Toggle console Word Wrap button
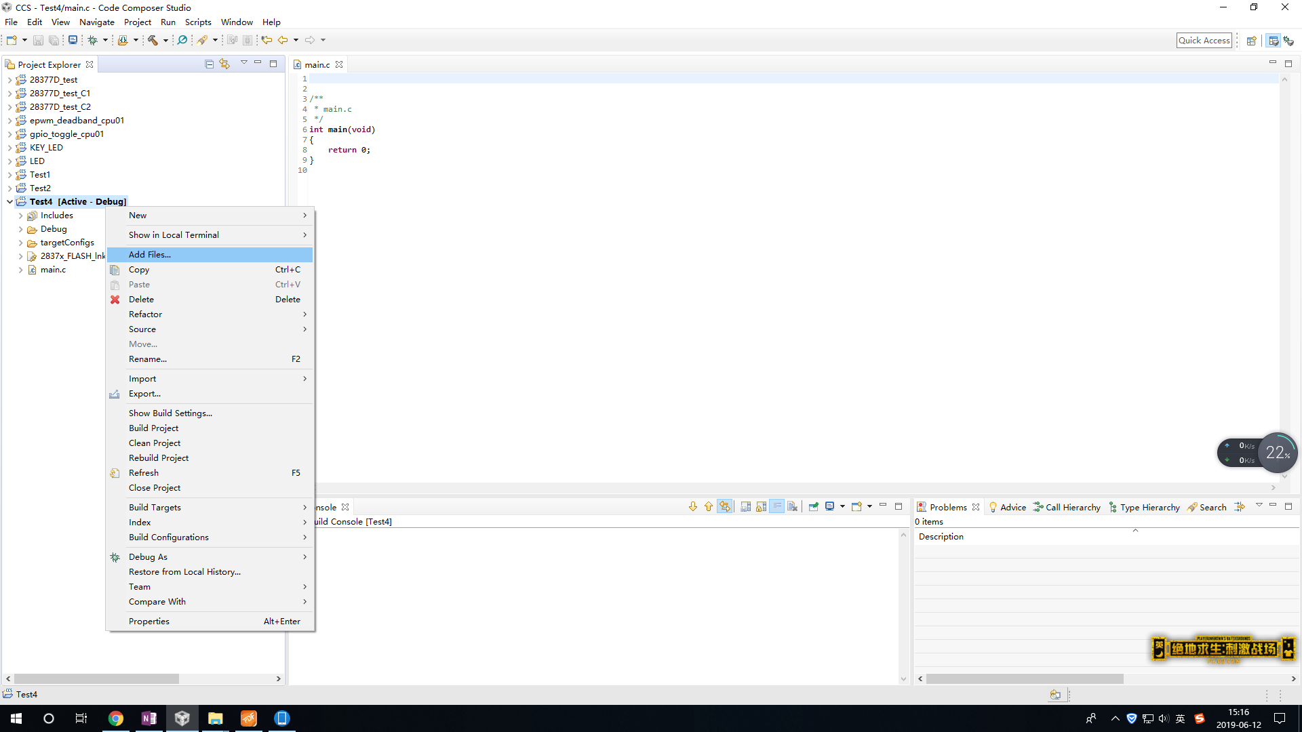1302x732 pixels. [x=776, y=507]
